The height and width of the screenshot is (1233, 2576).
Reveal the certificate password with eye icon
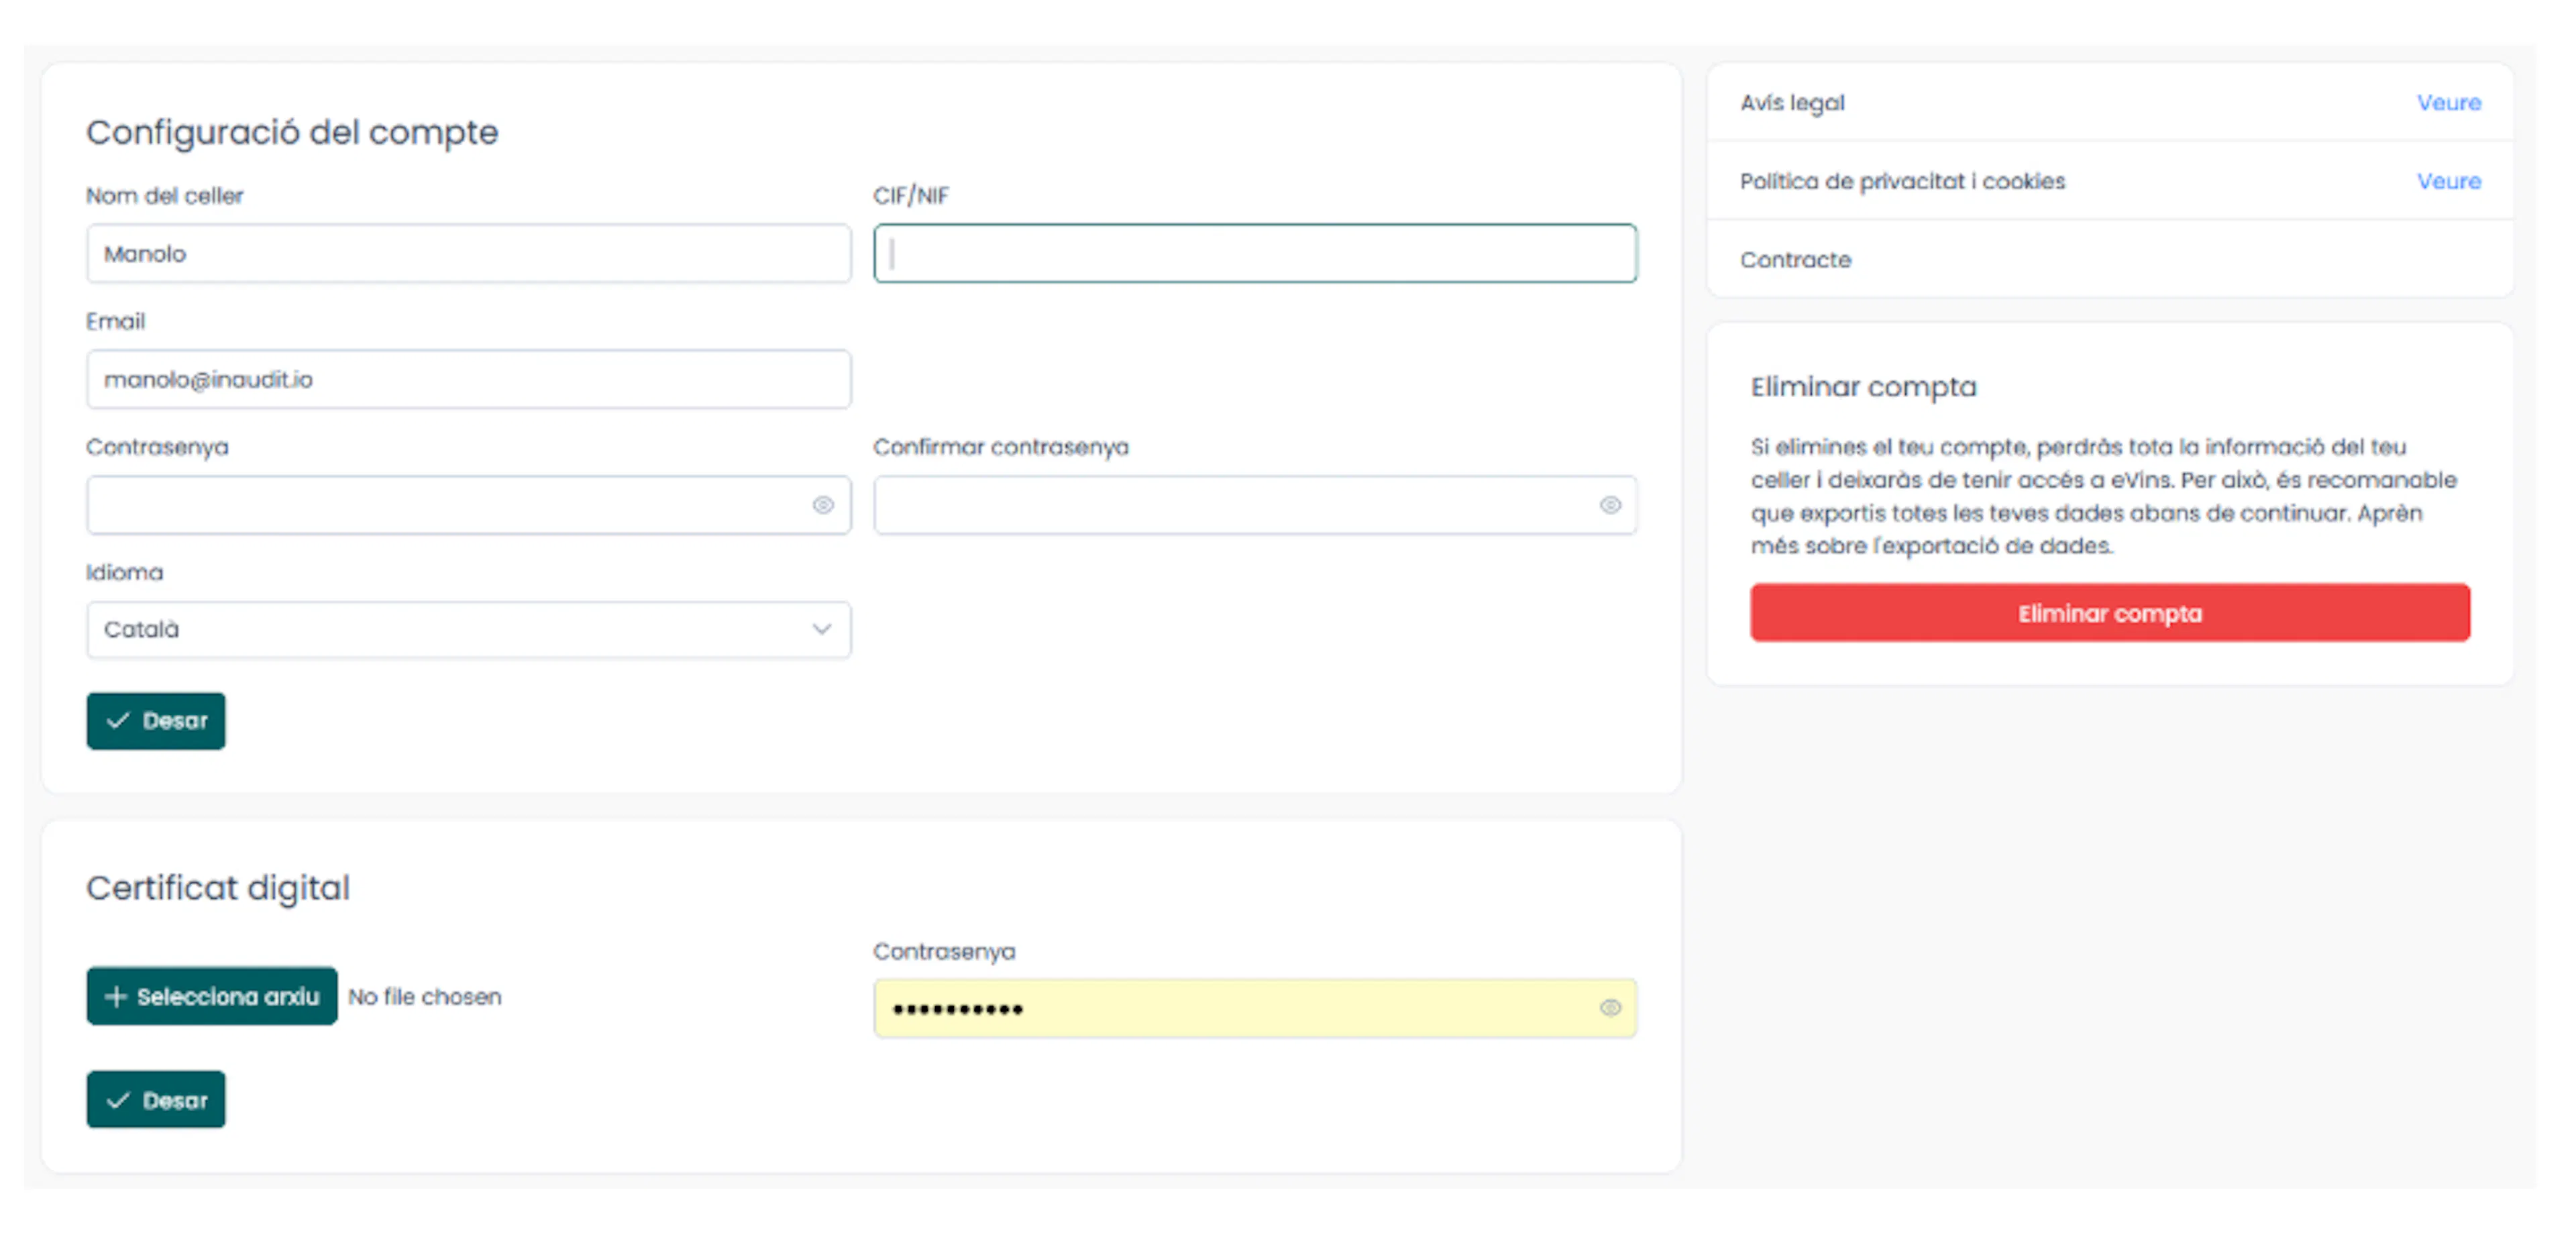click(x=1609, y=1008)
